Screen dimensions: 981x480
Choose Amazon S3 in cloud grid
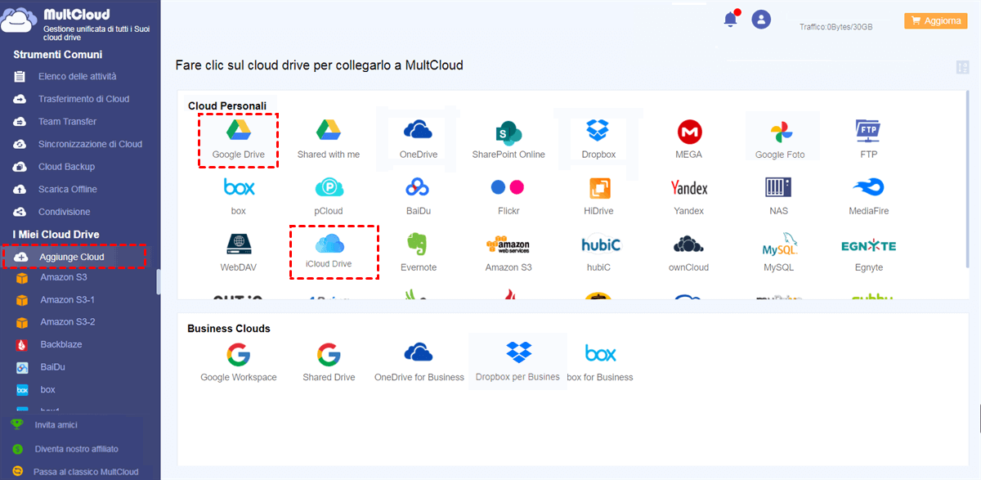click(508, 245)
